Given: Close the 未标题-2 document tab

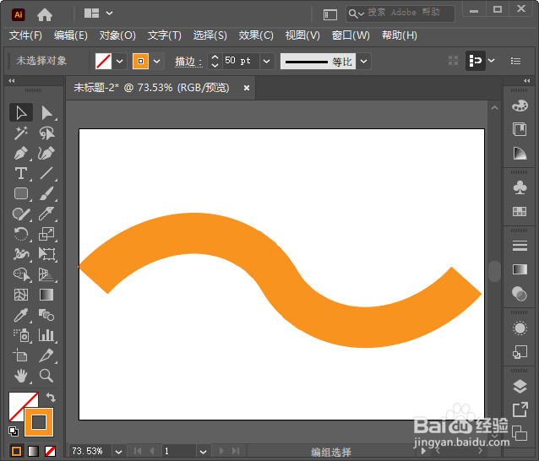Looking at the screenshot, I should click(x=247, y=88).
